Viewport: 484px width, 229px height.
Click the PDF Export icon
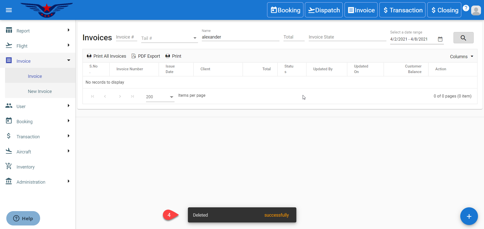pyautogui.click(x=134, y=56)
